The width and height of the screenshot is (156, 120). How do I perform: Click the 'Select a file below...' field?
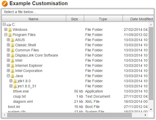tap(78, 12)
